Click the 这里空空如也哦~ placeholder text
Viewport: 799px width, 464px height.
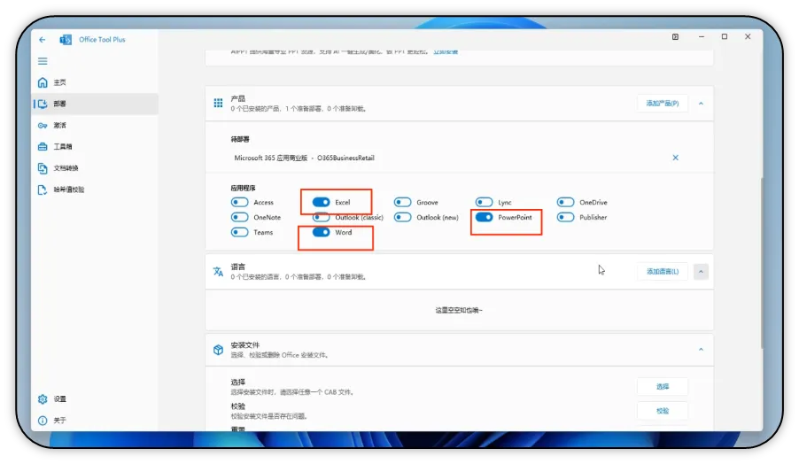pos(459,310)
